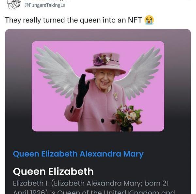The image size is (196, 194).
Task: Click the flower bouquet in the image
Action: point(128,116)
